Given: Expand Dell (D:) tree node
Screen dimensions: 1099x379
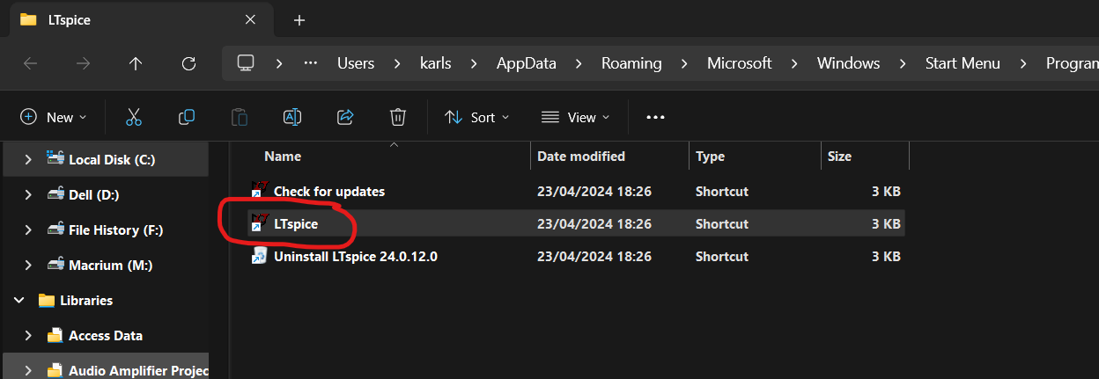Looking at the screenshot, I should (28, 194).
